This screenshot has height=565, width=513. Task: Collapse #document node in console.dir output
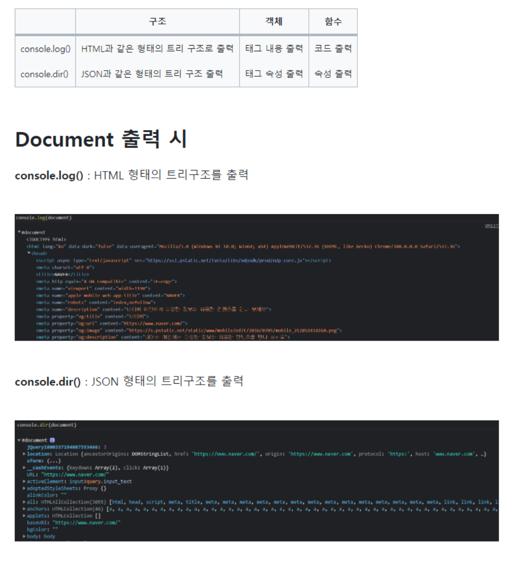[19, 440]
